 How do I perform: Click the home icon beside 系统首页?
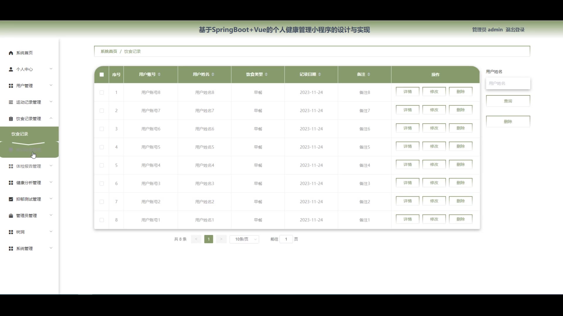(11, 53)
